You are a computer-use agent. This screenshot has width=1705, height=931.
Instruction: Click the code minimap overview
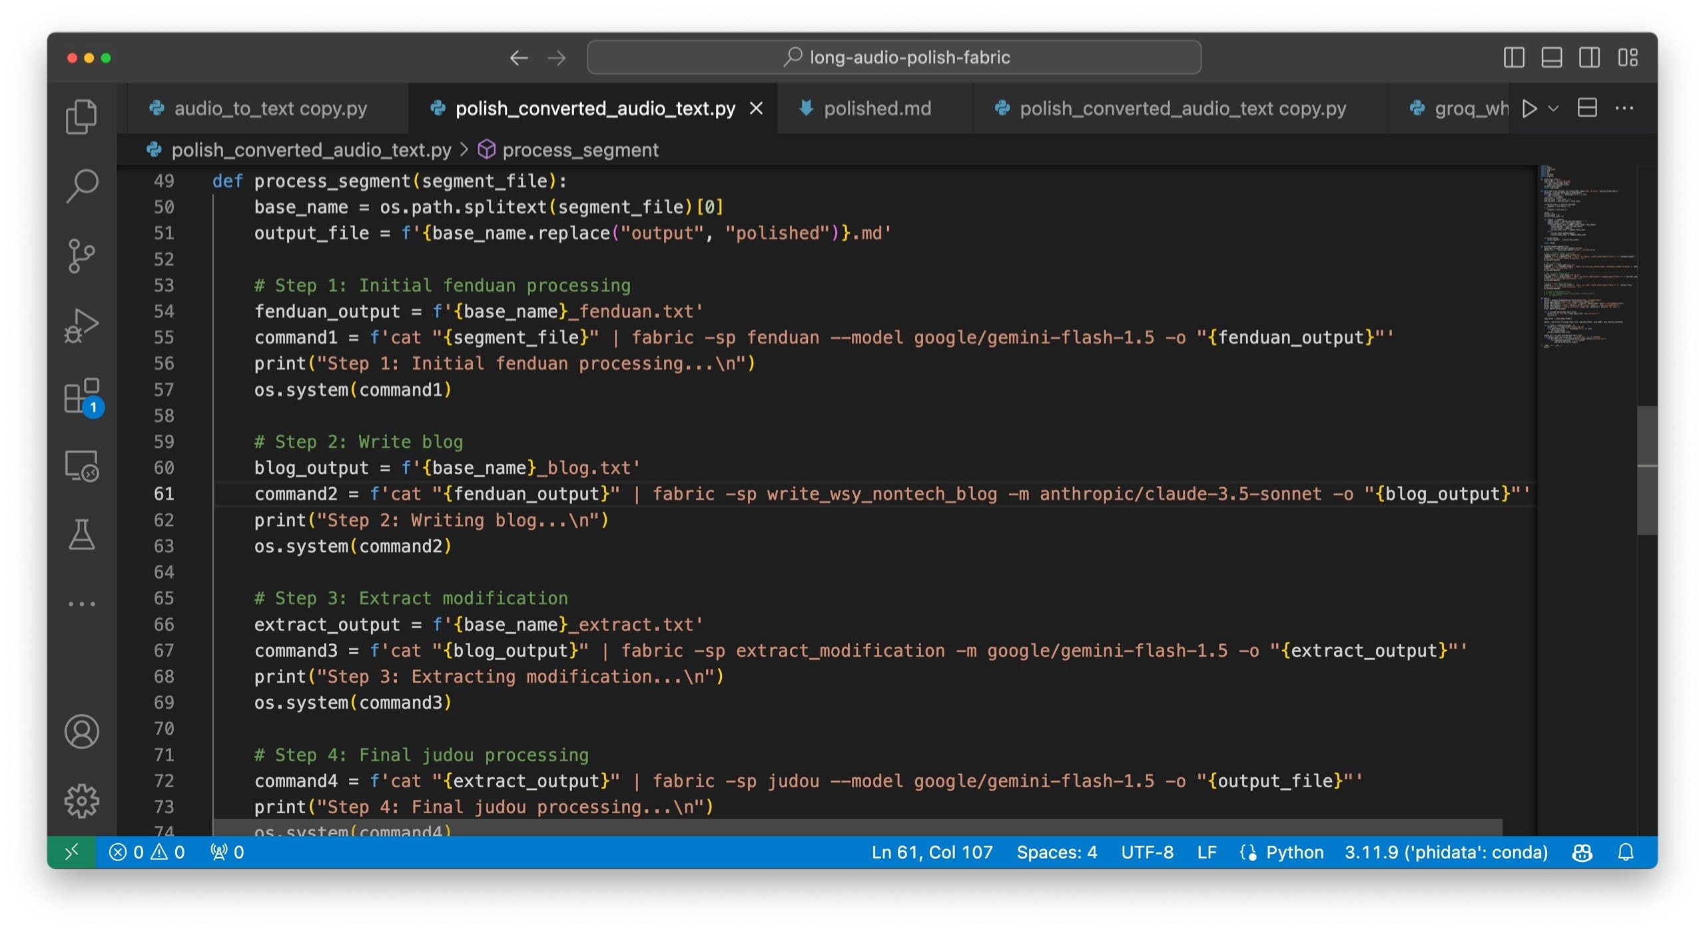[x=1588, y=256]
